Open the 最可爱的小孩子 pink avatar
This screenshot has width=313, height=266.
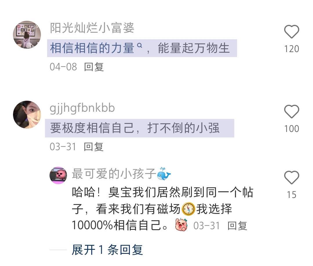click(x=58, y=175)
